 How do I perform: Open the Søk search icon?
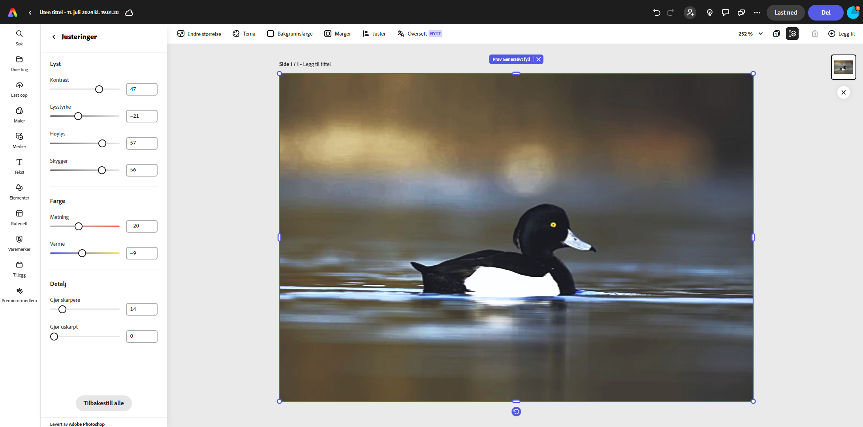[19, 34]
